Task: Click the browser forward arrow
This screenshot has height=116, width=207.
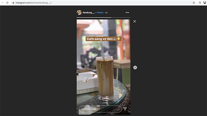Action: (2, 3)
